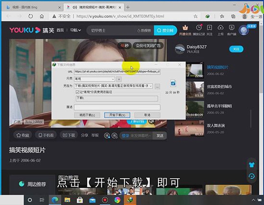
Task: Open the 搞笑视频短片 thumbnail in the playlist
Action: pos(195,71)
